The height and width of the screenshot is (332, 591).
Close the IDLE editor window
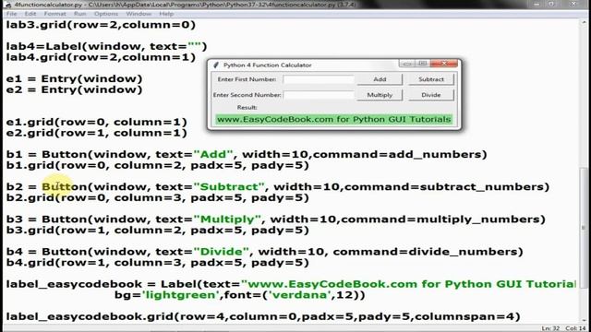point(573,4)
